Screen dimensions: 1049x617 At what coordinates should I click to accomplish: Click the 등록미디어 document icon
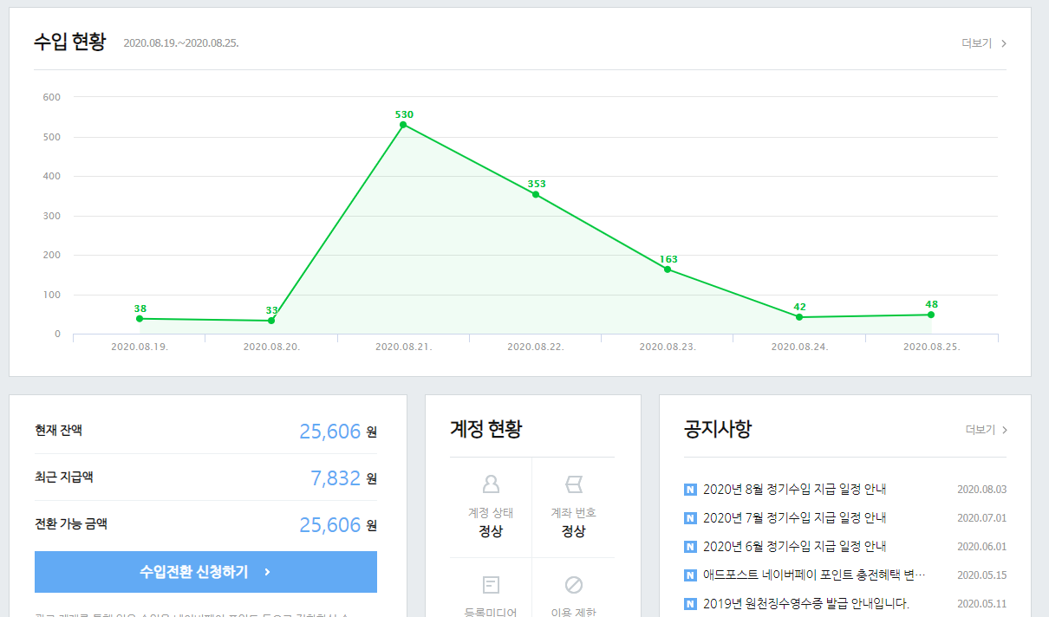[491, 584]
